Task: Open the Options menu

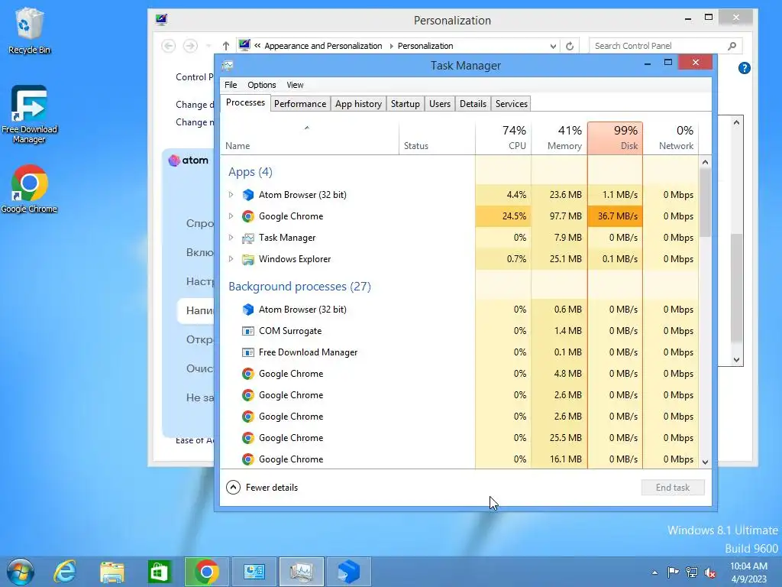Action: [x=262, y=85]
